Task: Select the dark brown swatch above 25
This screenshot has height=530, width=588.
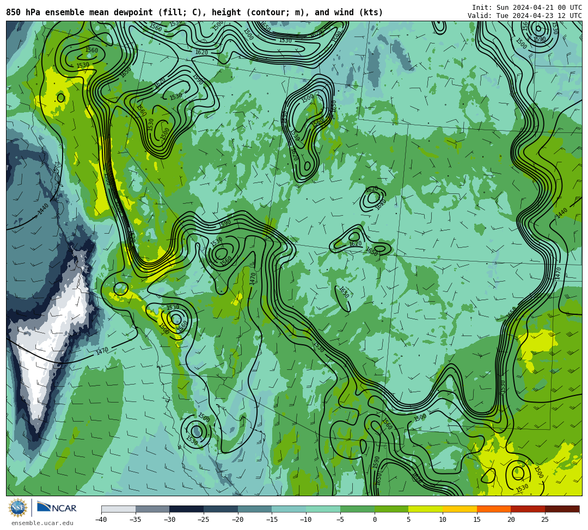Action: pyautogui.click(x=562, y=509)
